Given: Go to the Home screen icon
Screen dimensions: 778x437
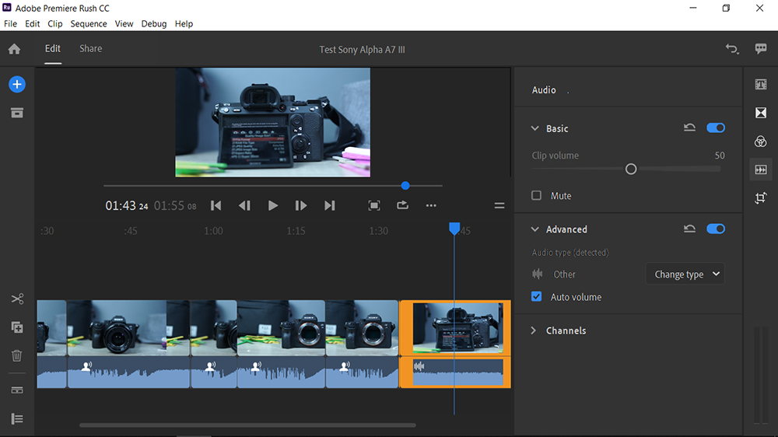Looking at the screenshot, I should [14, 49].
